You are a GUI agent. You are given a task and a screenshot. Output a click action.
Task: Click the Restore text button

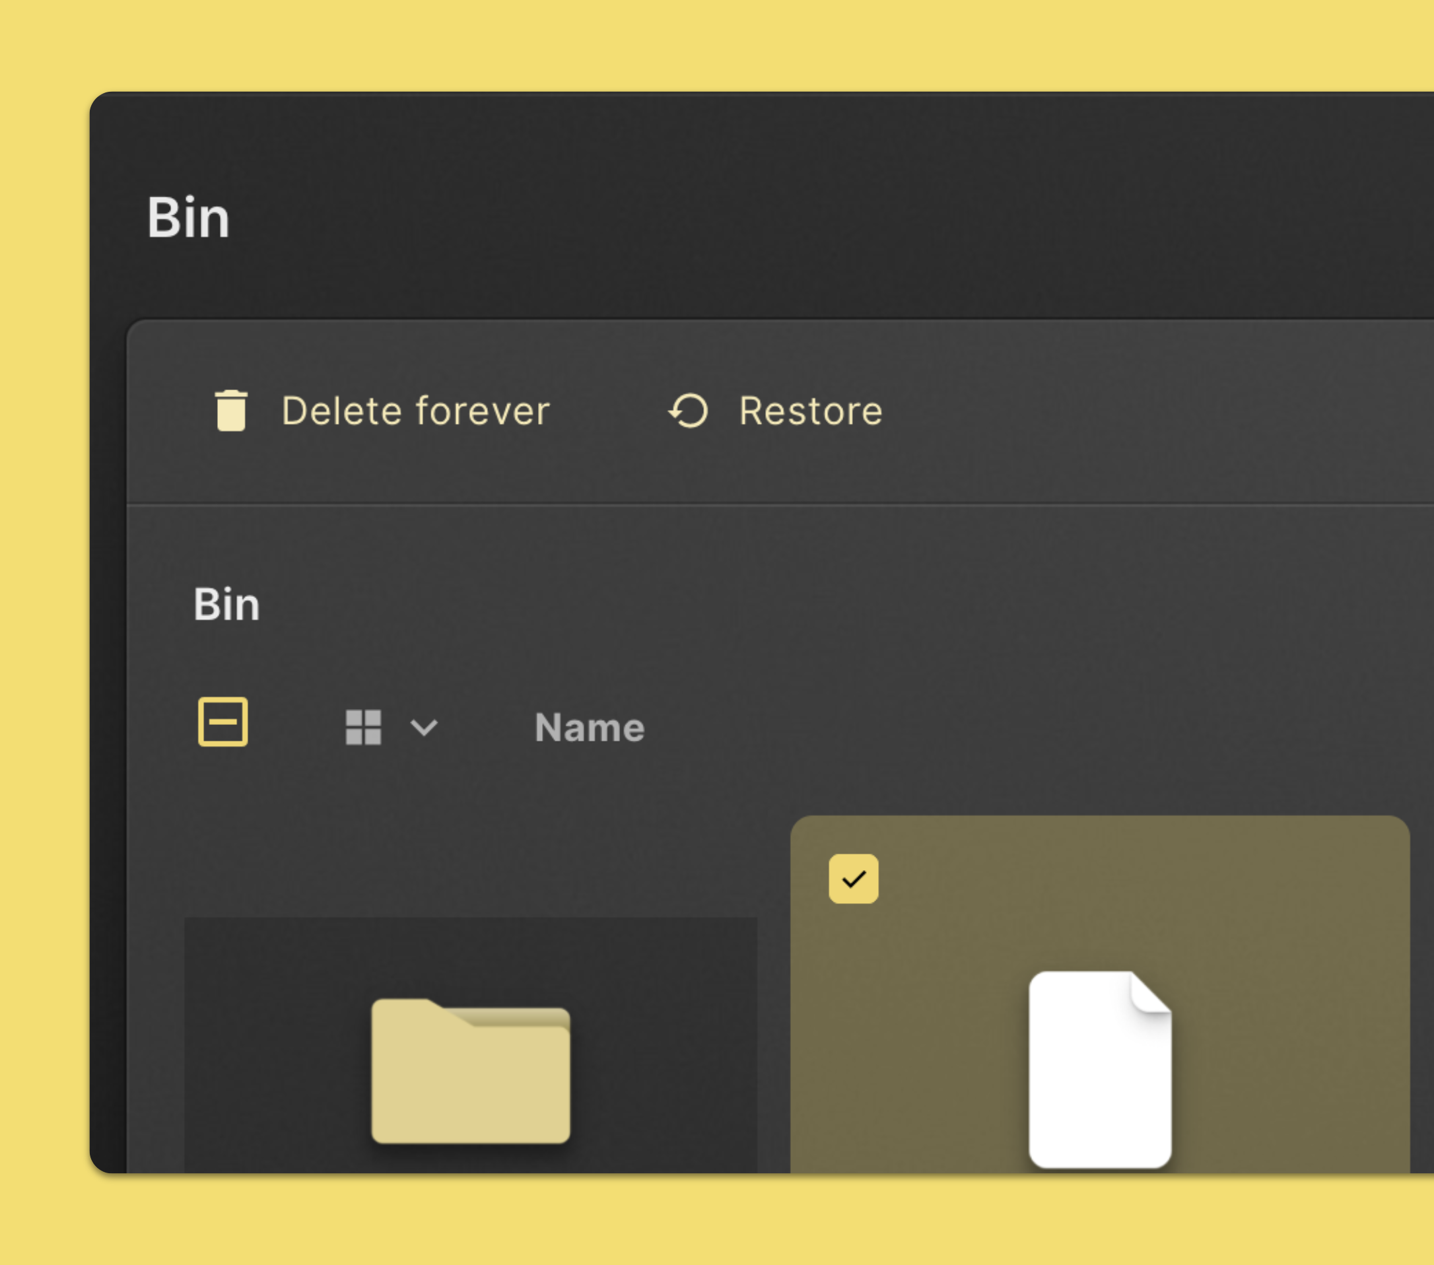coord(811,411)
